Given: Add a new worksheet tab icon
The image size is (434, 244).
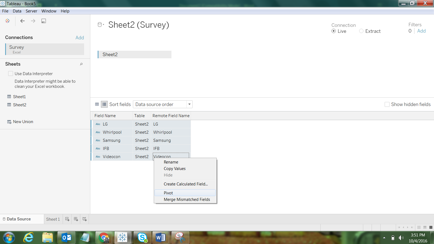Looking at the screenshot, I should (x=67, y=219).
